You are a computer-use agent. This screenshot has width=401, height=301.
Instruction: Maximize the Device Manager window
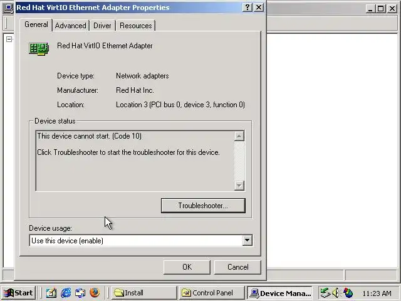click(x=380, y=9)
